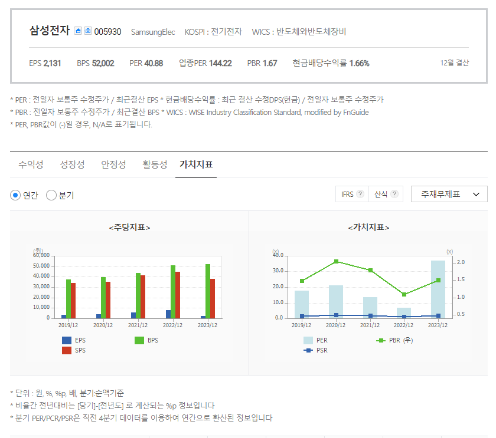Click the 현금배당수익률 1.66% value
This screenshot has width=496, height=438.
(x=359, y=63)
